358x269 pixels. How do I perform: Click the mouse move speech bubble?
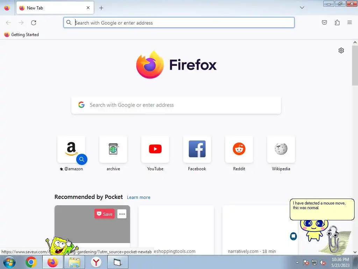coord(322,209)
